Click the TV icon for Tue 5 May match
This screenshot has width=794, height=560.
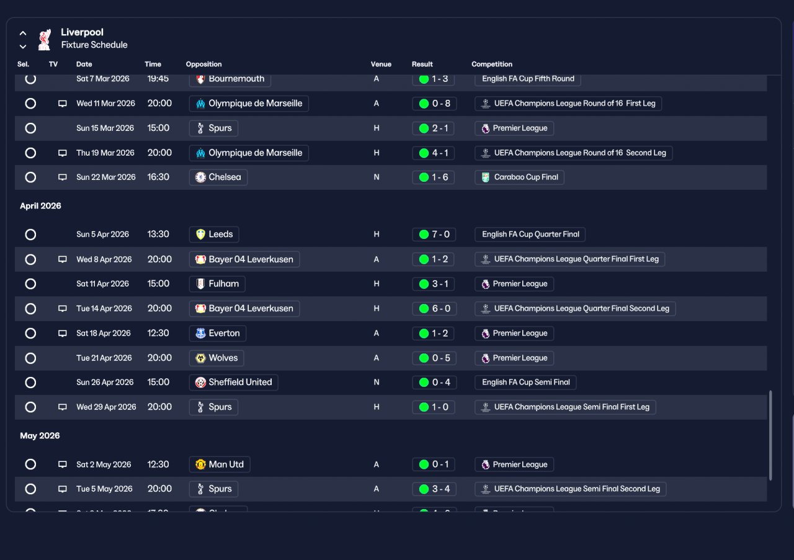click(62, 489)
